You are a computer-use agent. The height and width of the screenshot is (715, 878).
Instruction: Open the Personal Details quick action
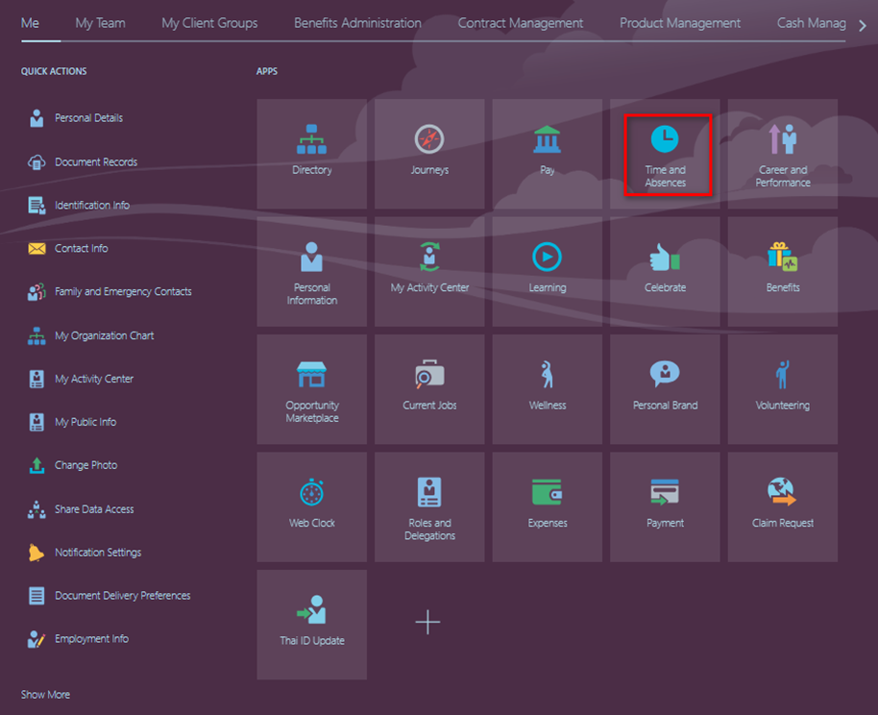88,118
